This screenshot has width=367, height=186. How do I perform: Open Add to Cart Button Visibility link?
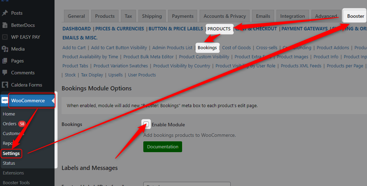(x=119, y=48)
